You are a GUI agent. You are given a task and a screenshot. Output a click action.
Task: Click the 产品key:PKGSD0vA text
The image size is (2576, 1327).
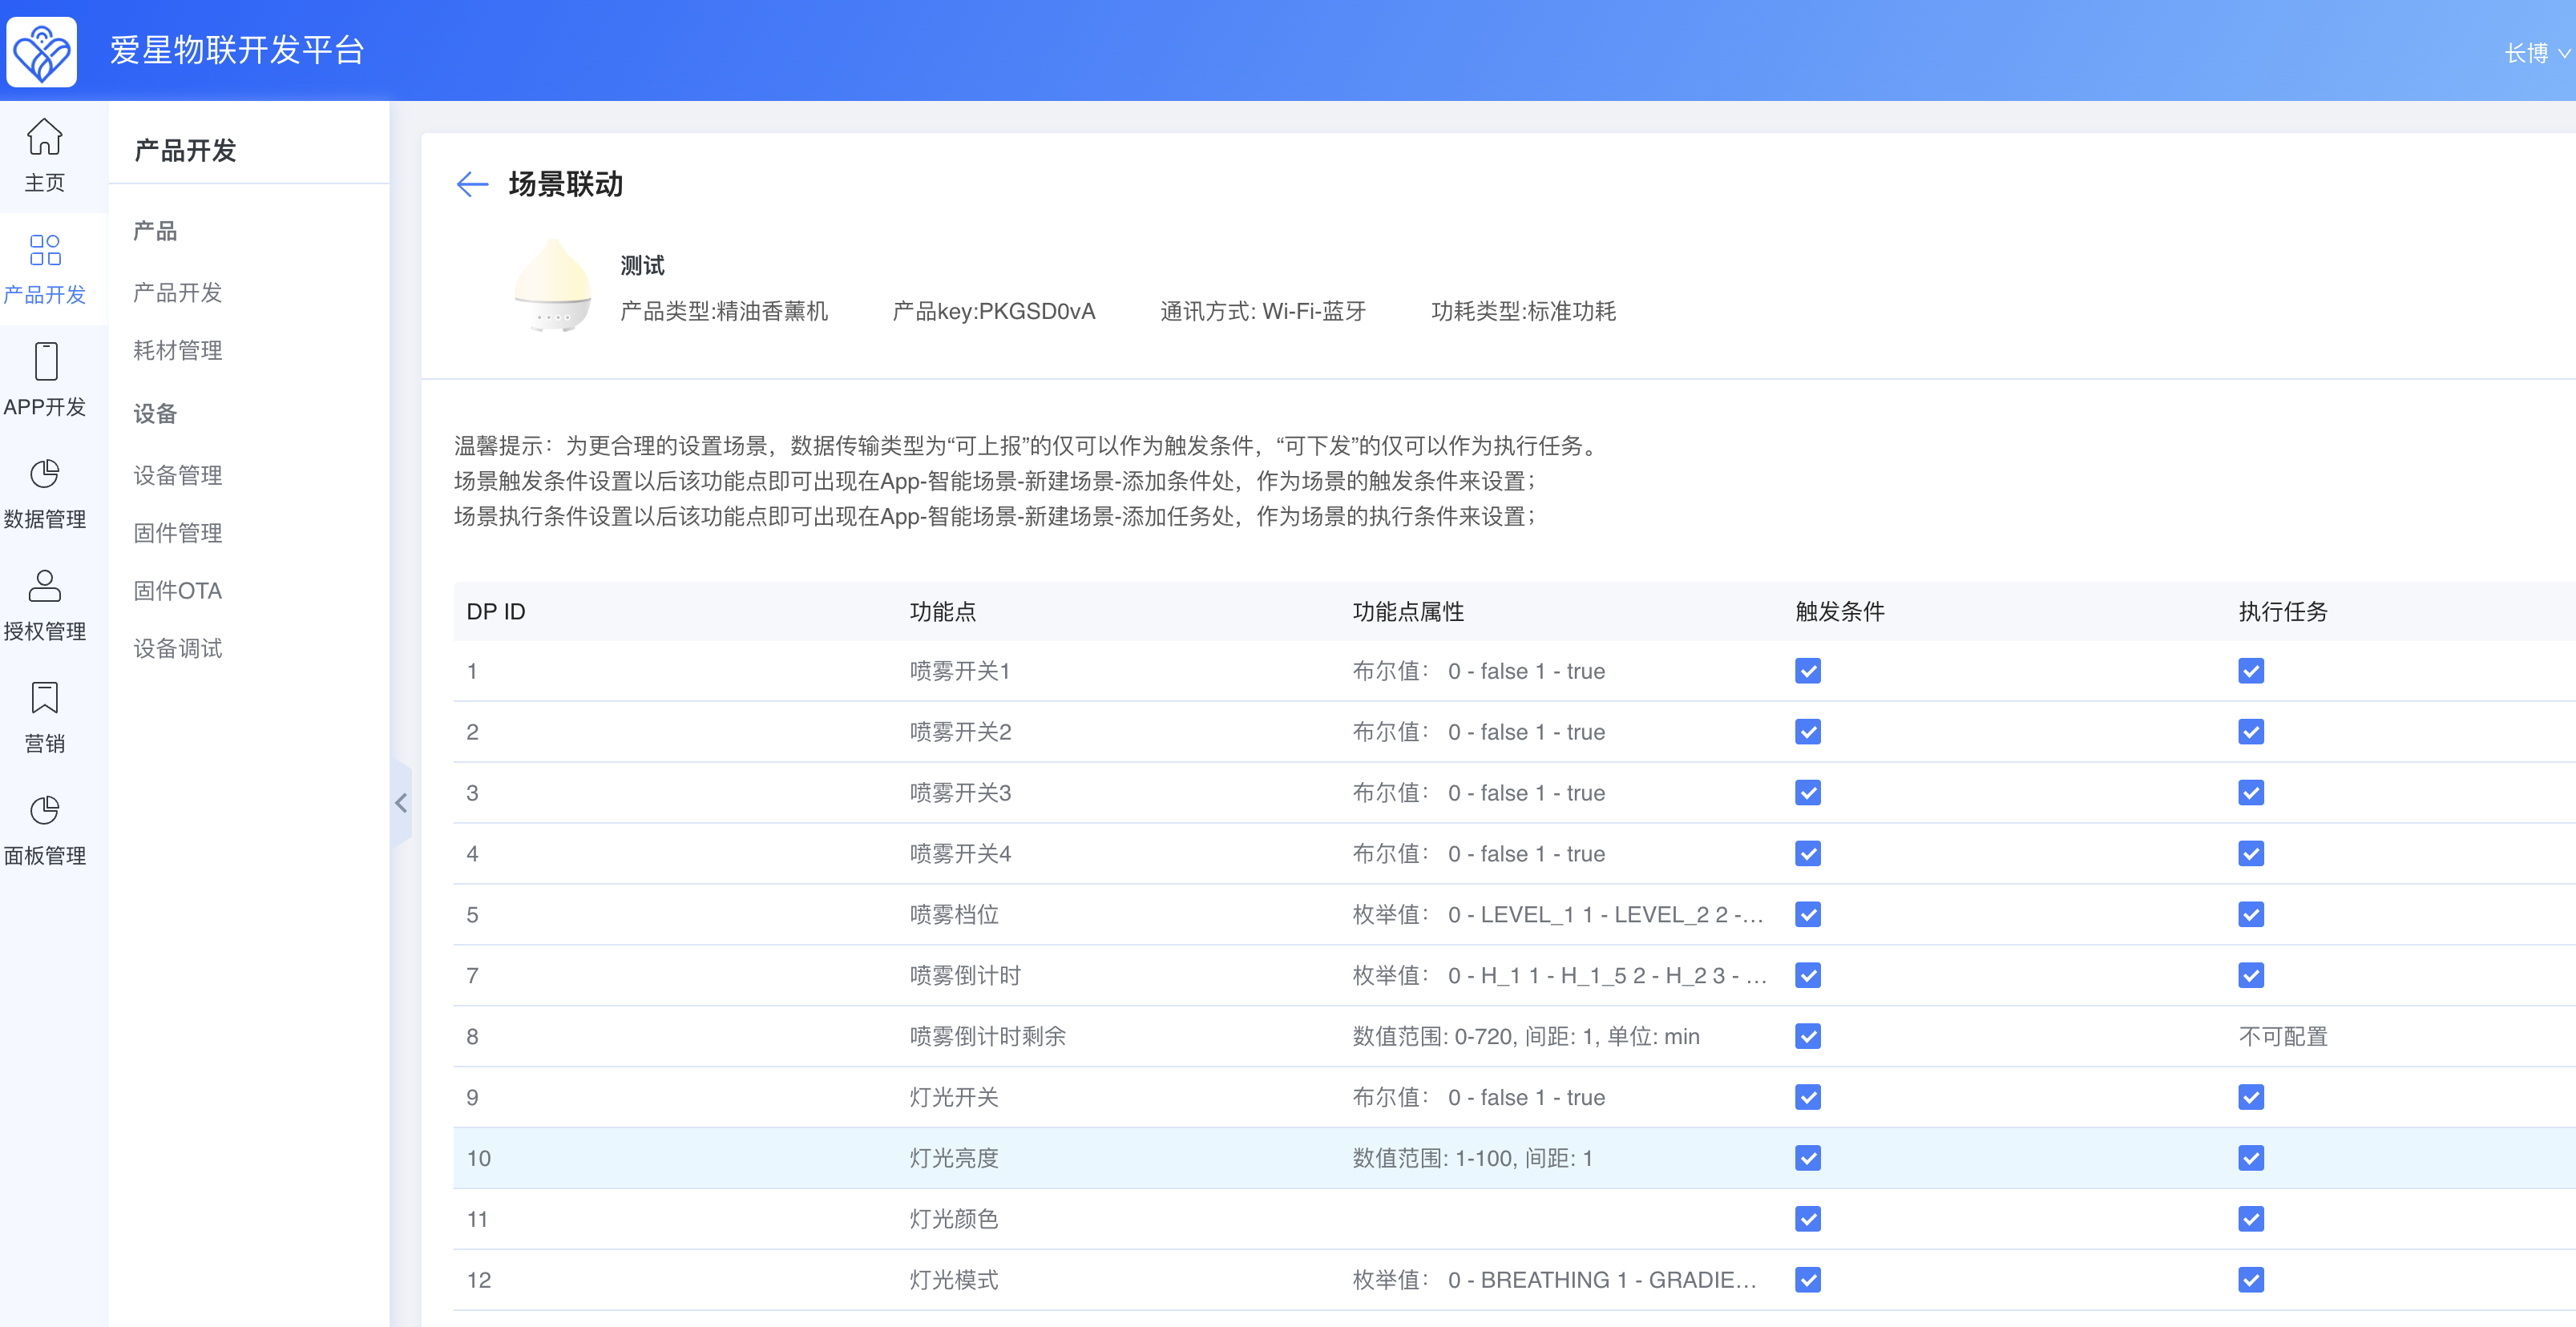tap(994, 312)
